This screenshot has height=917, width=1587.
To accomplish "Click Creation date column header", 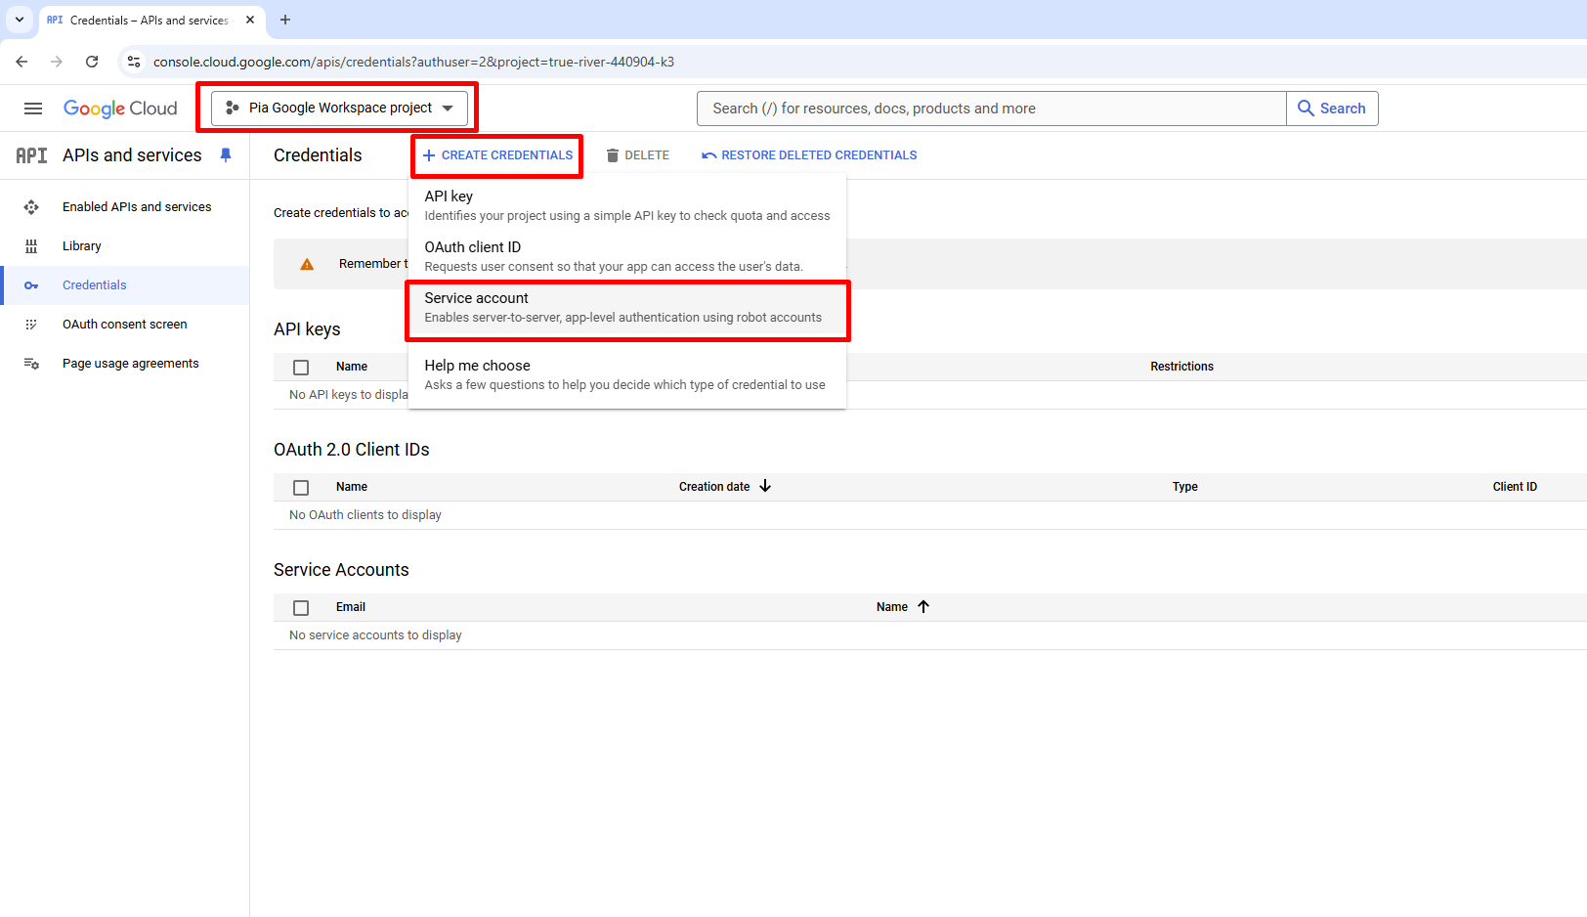I will click(x=714, y=487).
